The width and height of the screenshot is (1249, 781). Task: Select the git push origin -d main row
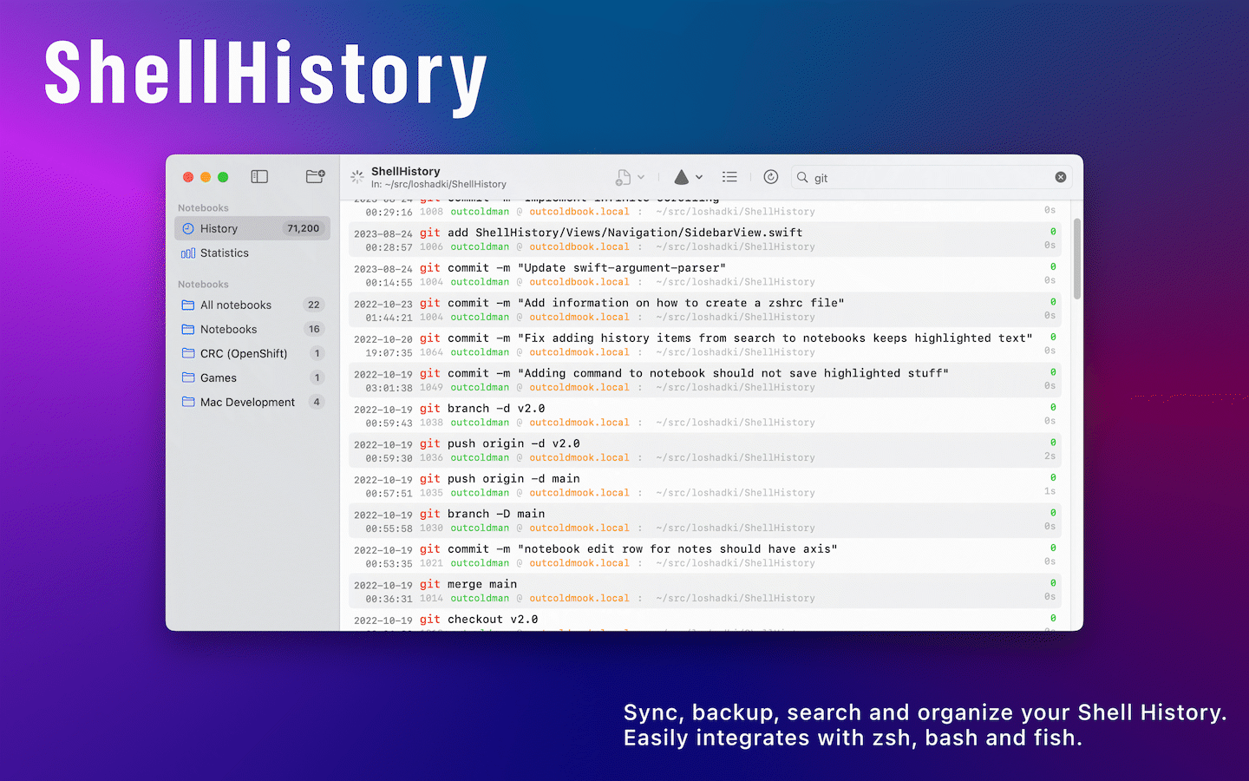pos(707,485)
